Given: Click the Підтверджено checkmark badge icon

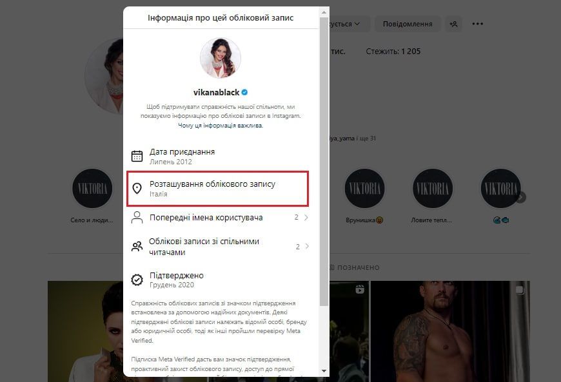Looking at the screenshot, I should coord(137,280).
